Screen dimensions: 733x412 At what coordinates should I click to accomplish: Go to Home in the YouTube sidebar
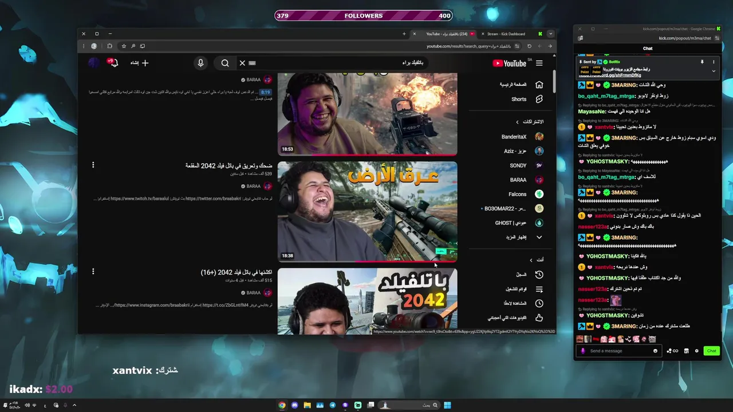tap(521, 85)
